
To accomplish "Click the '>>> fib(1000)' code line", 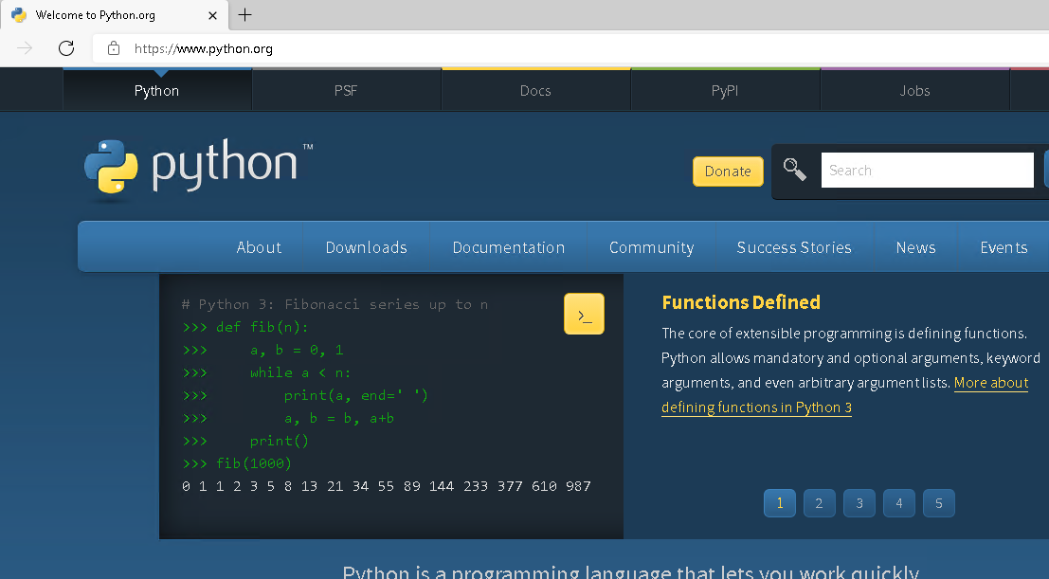I will 237,463.
